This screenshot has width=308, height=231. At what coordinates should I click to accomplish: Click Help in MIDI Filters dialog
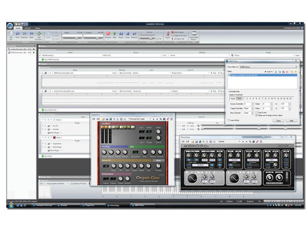pyautogui.click(x=292, y=120)
